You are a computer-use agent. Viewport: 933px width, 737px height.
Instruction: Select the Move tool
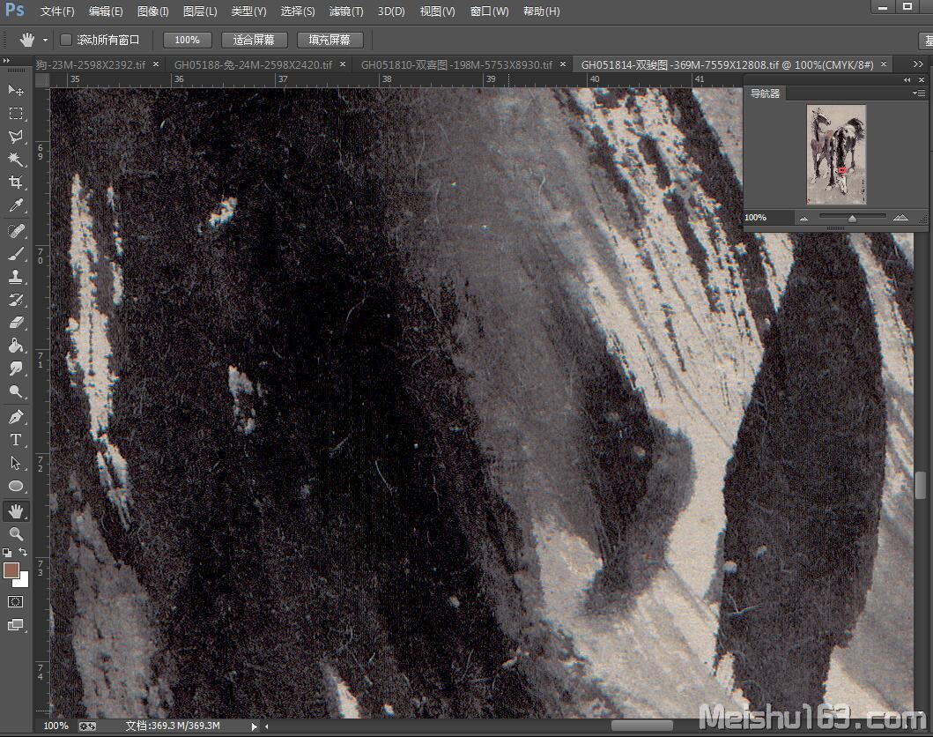point(16,90)
